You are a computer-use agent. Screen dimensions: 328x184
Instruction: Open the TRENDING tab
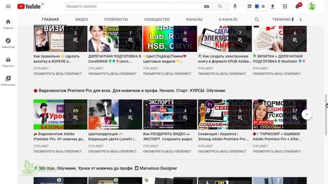click(x=283, y=19)
